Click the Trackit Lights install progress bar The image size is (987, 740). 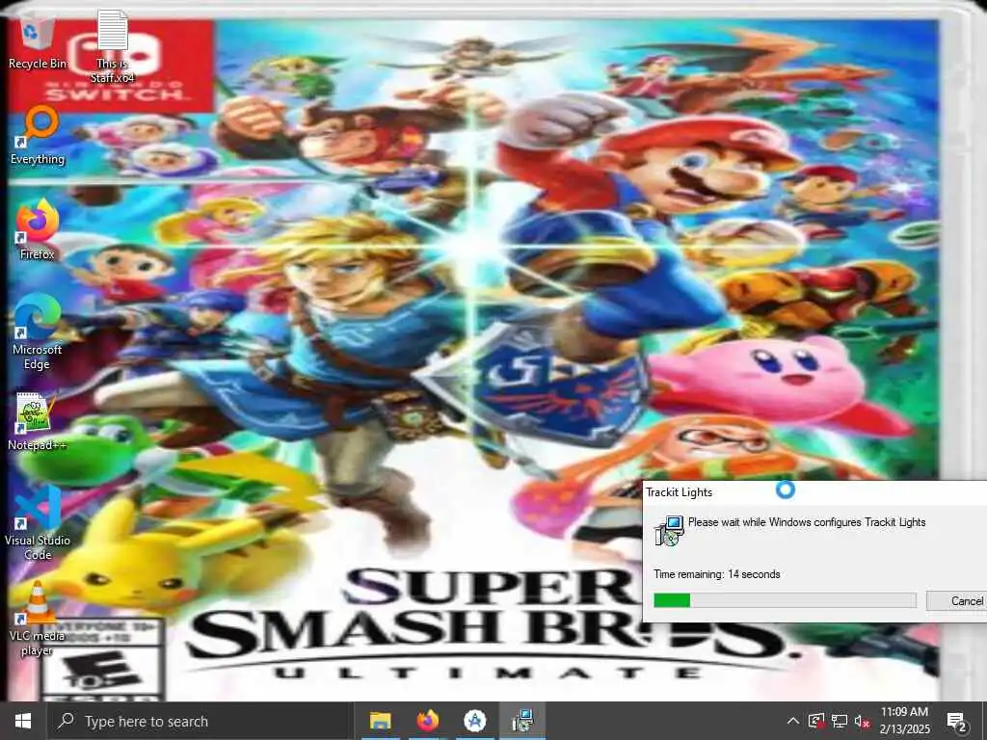[785, 600]
